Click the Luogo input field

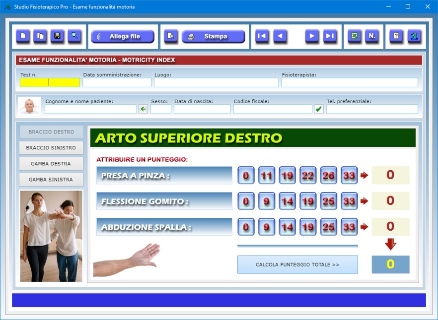[216, 82]
